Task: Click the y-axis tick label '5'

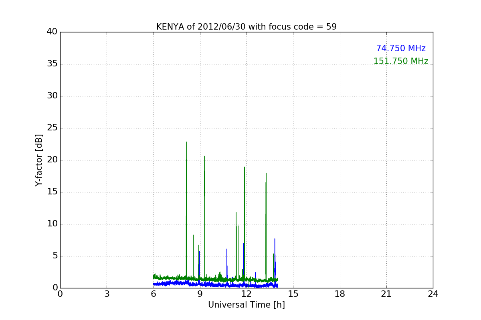Action: click(x=55, y=256)
